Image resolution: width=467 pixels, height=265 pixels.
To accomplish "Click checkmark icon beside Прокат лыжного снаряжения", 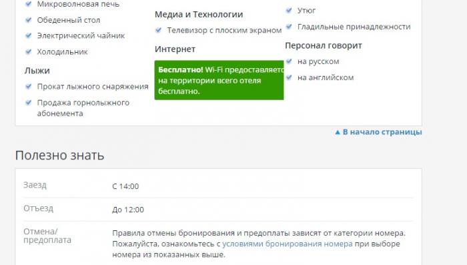I will point(28,87).
